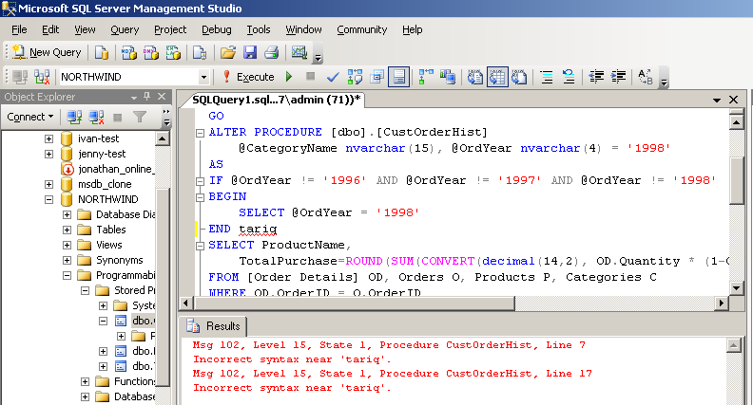Click the Analysis Services DMX Query icon
The height and width of the screenshot is (405, 753).
point(151,52)
